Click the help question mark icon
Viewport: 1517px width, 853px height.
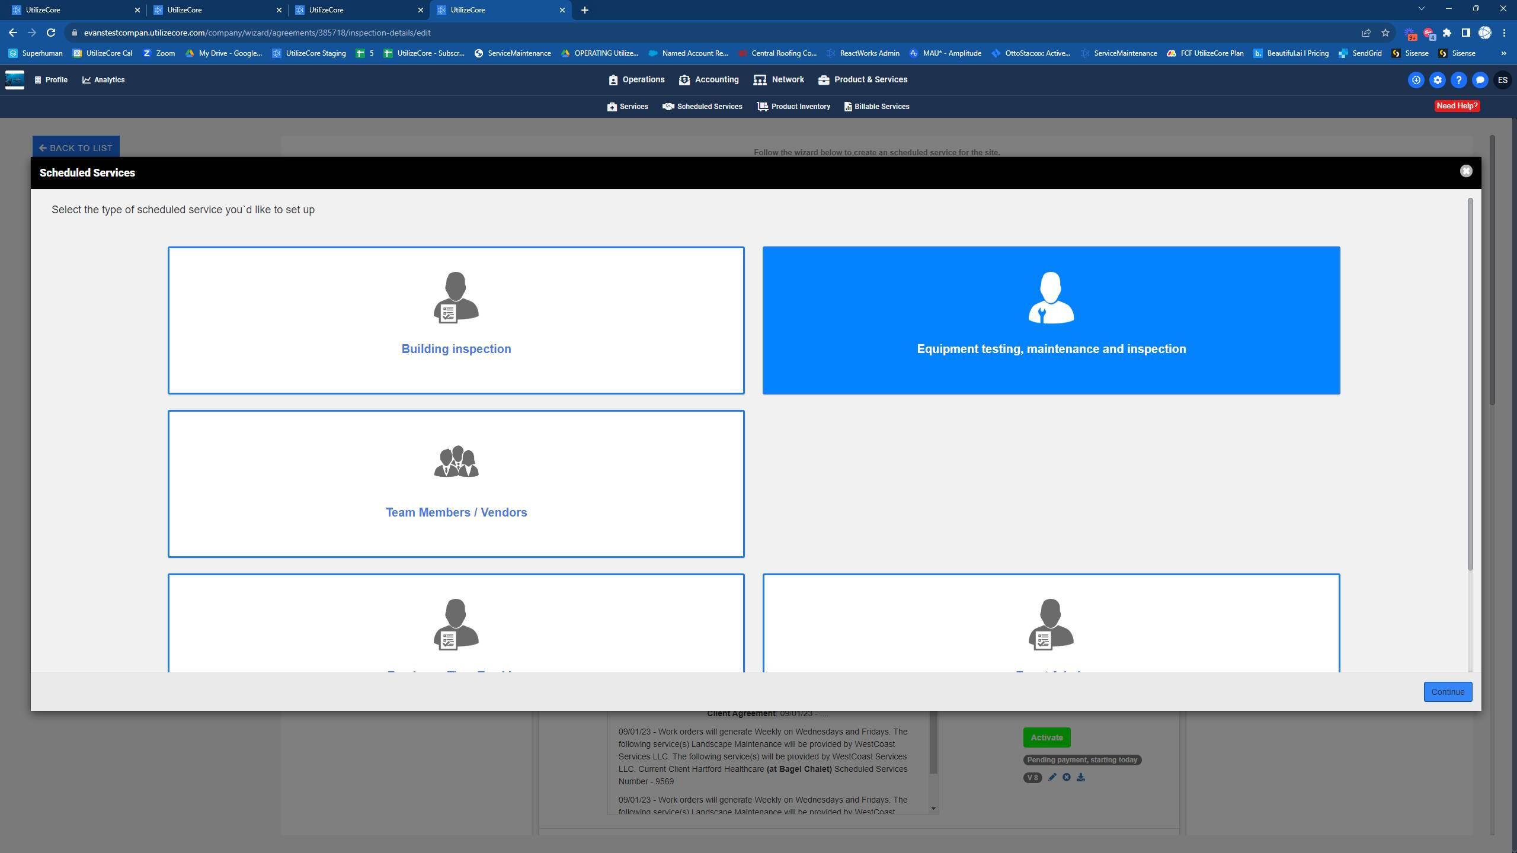tap(1458, 80)
